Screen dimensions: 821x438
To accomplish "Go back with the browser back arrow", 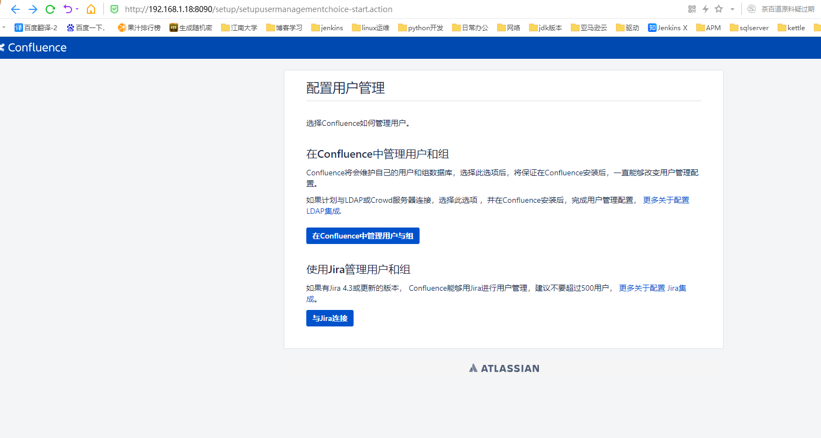I will pyautogui.click(x=15, y=9).
